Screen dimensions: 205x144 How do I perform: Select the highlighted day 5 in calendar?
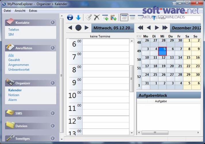pyautogui.click(x=162, y=51)
